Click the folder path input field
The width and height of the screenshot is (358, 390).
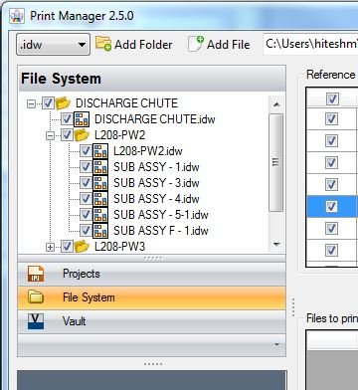(x=310, y=44)
